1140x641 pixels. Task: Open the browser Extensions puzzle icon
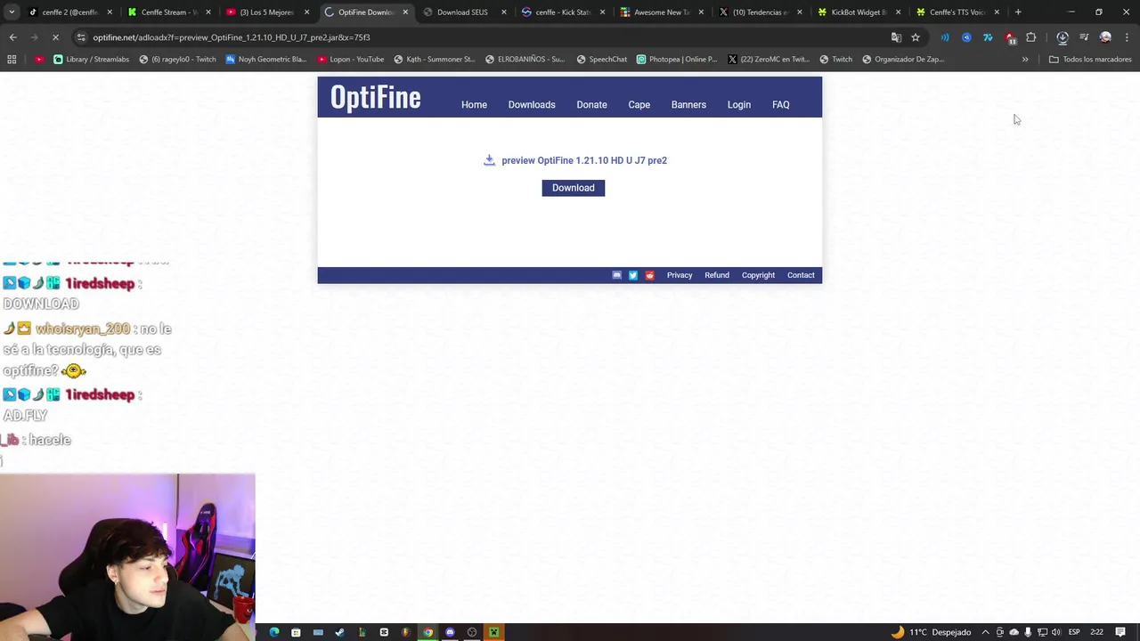(x=1031, y=37)
